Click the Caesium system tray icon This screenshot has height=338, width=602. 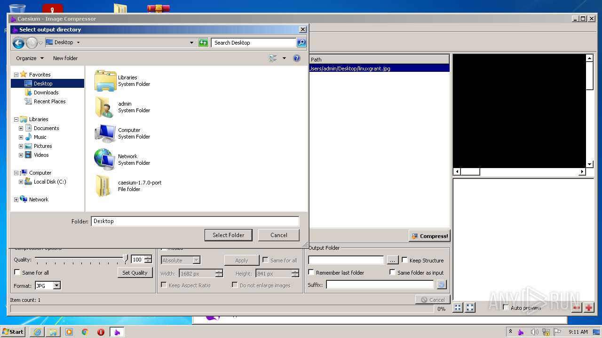click(521, 332)
